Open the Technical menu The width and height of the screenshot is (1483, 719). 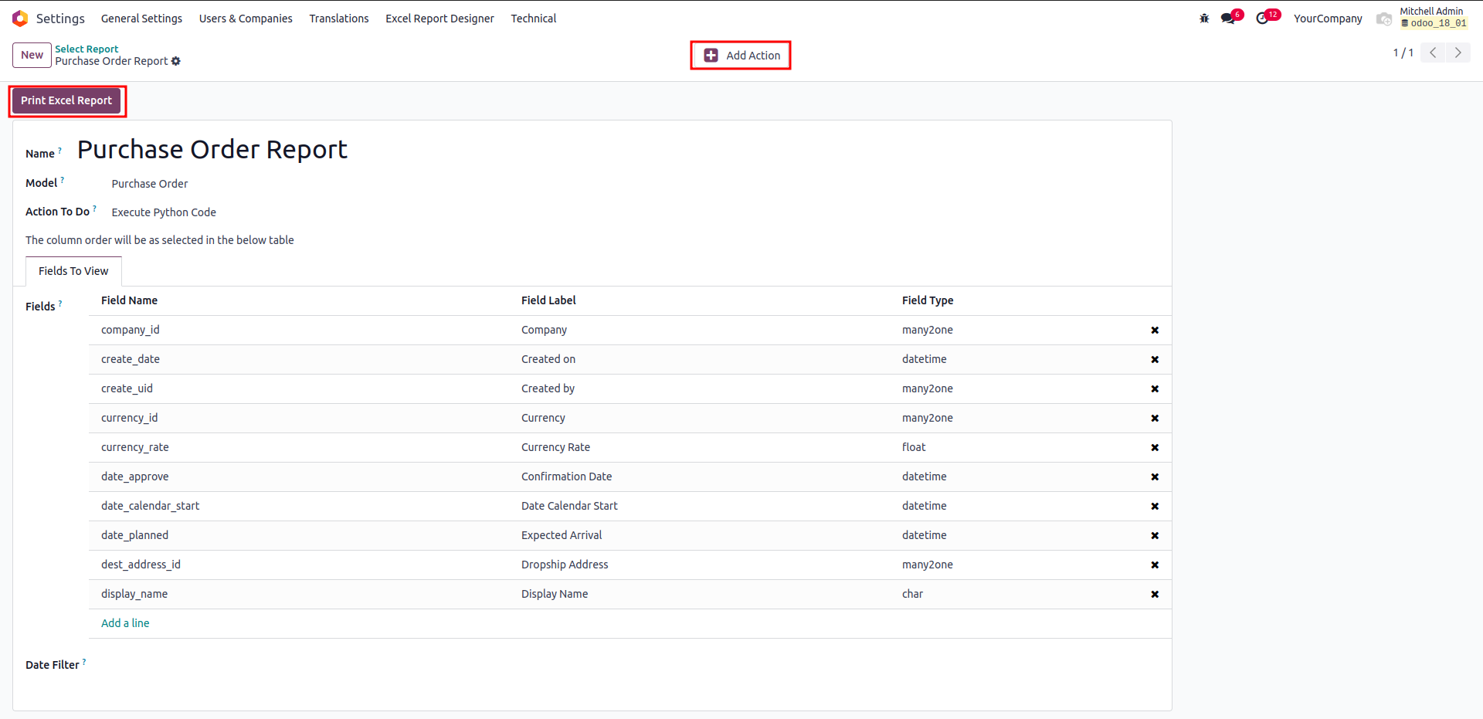click(x=533, y=19)
